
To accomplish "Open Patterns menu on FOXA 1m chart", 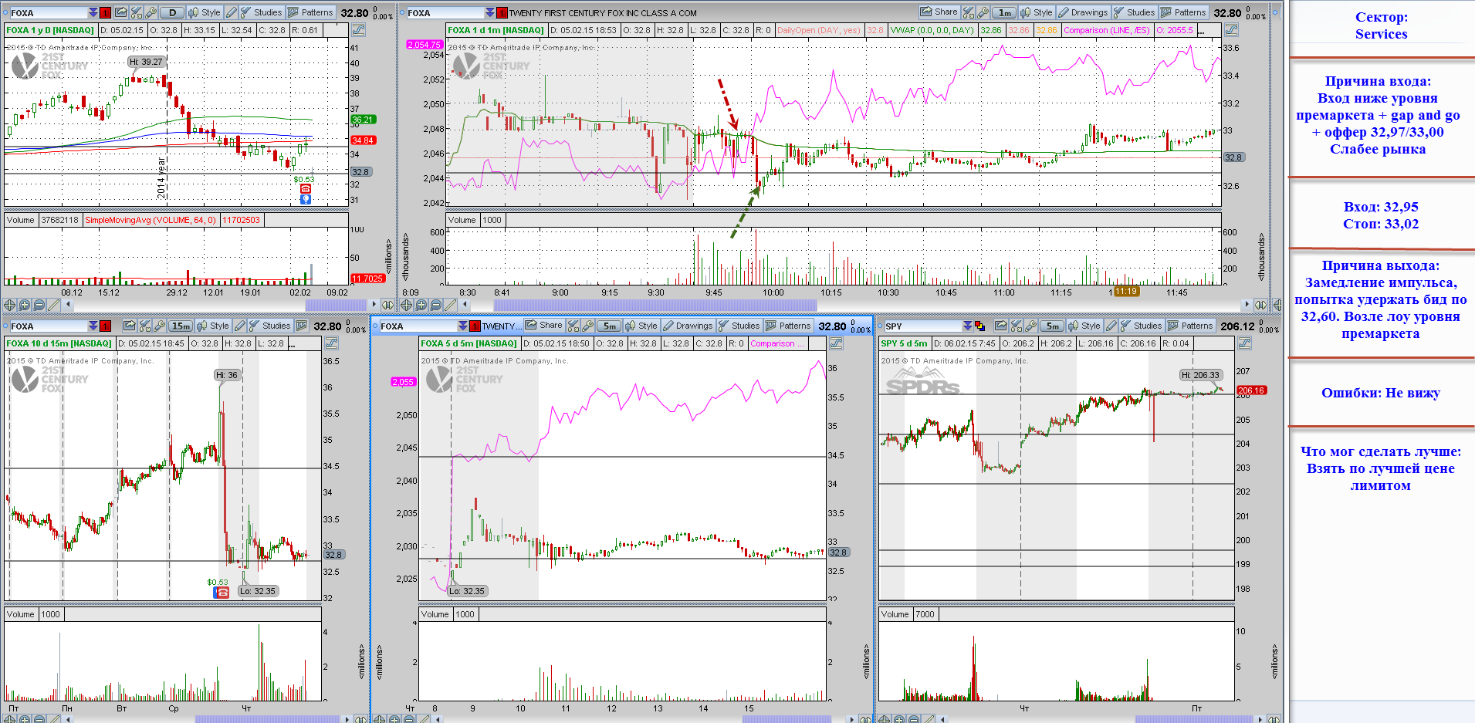I will click(x=1183, y=12).
